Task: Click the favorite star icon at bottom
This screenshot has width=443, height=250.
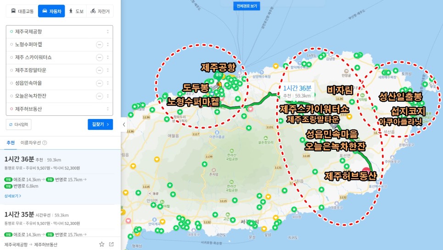Action: click(102, 245)
